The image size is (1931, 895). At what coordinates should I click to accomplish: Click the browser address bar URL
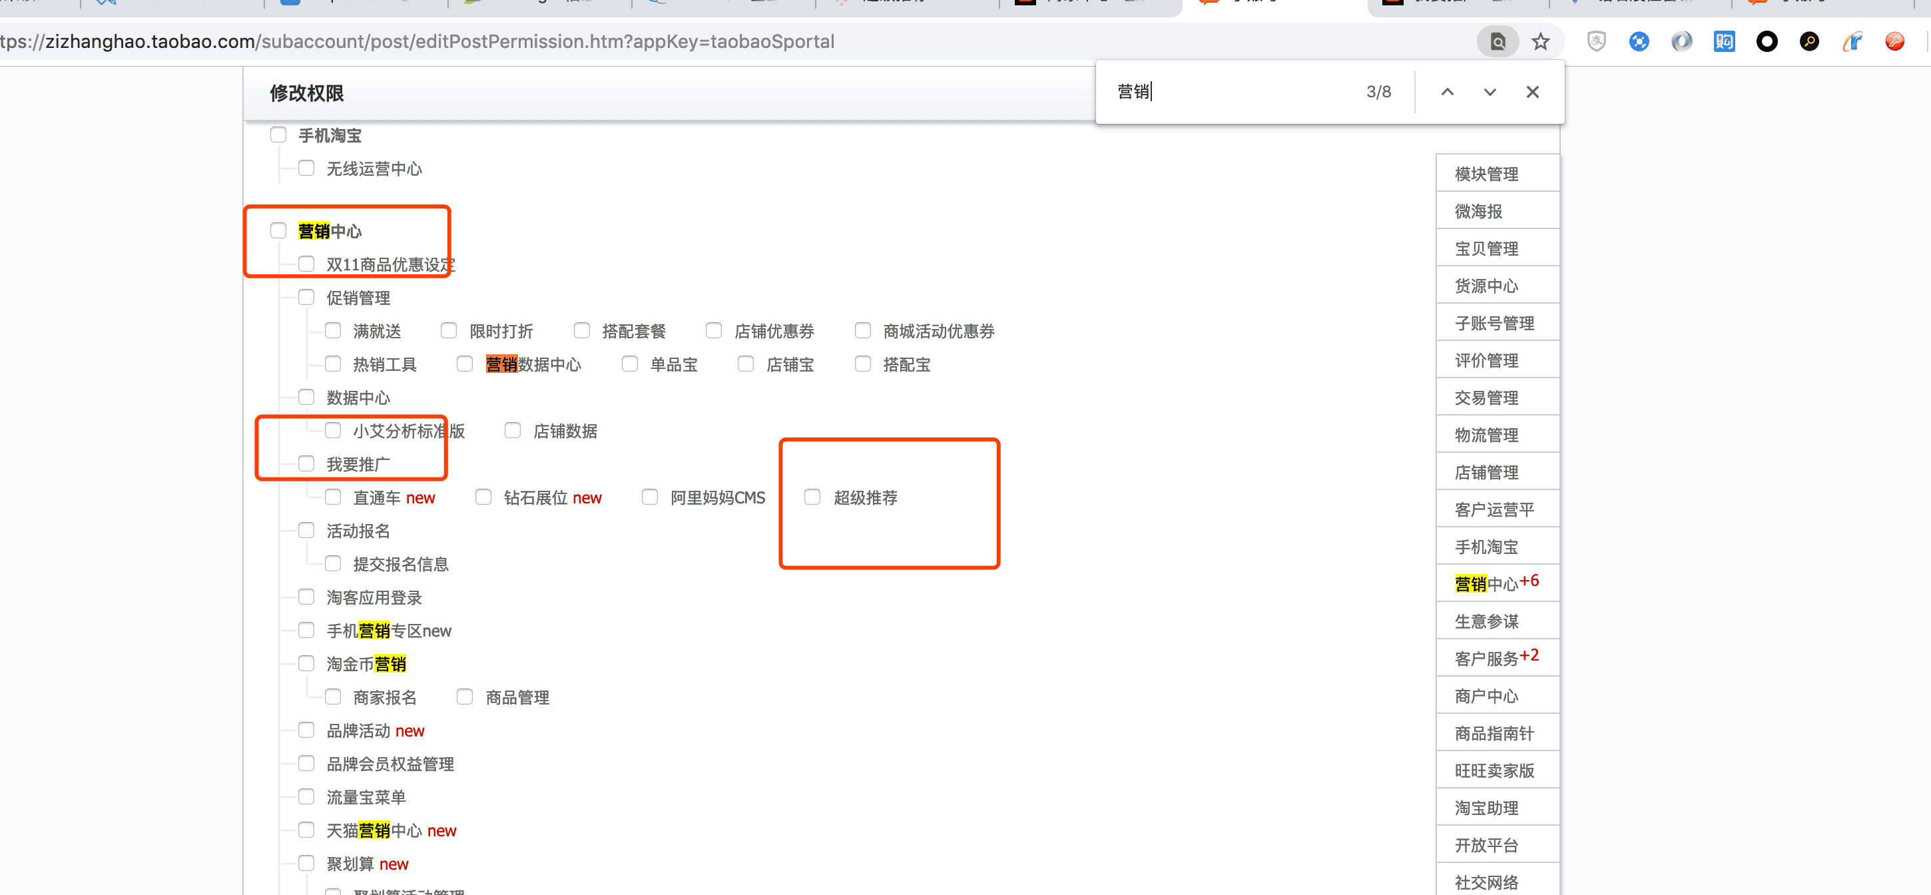[x=417, y=41]
